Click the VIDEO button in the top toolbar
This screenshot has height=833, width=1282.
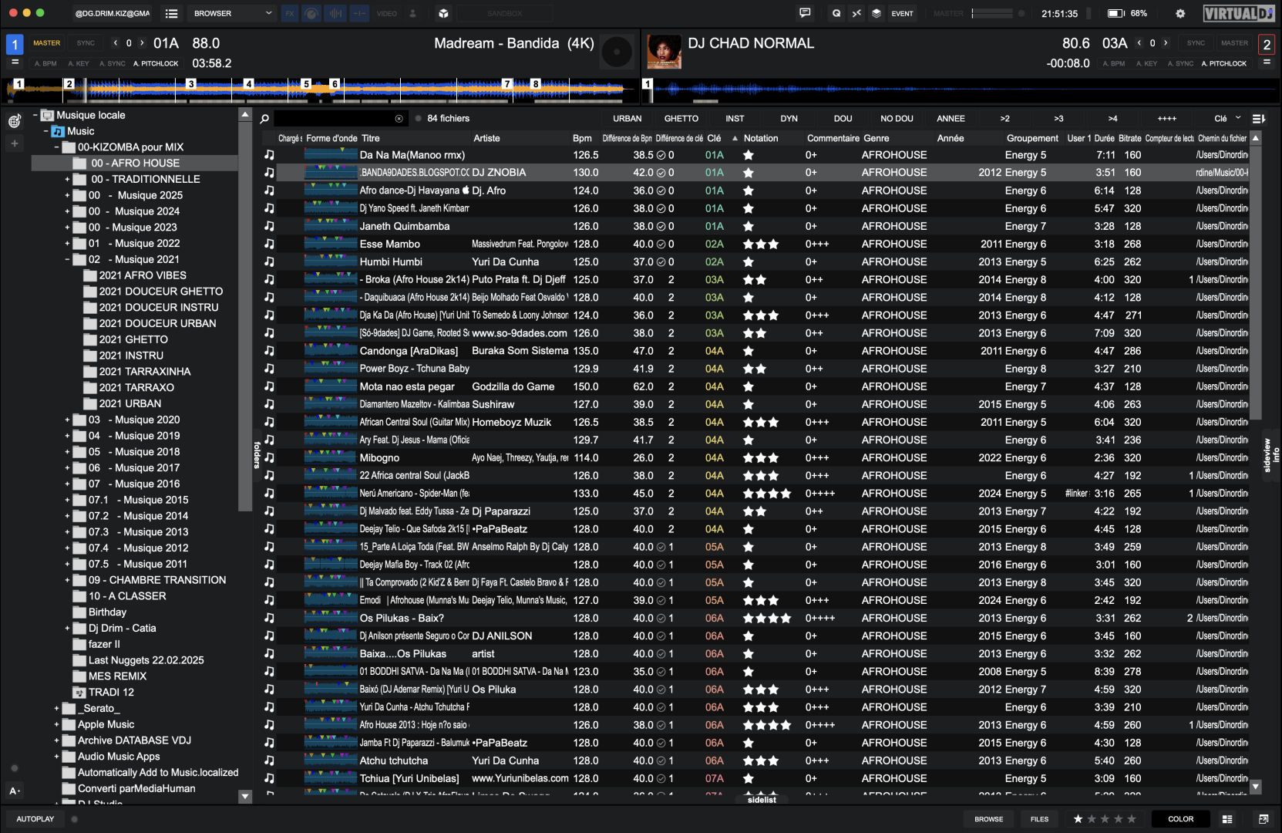point(387,13)
